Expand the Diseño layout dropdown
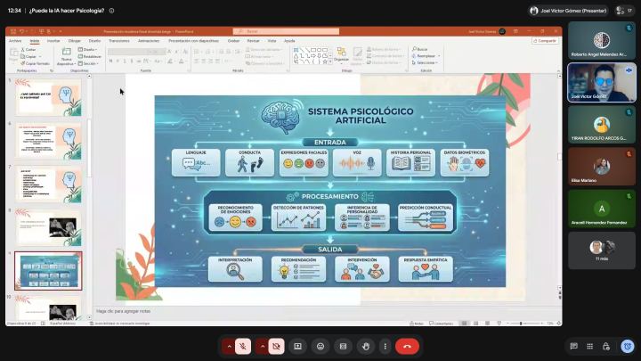The height and width of the screenshot is (361, 641). click(x=87, y=50)
